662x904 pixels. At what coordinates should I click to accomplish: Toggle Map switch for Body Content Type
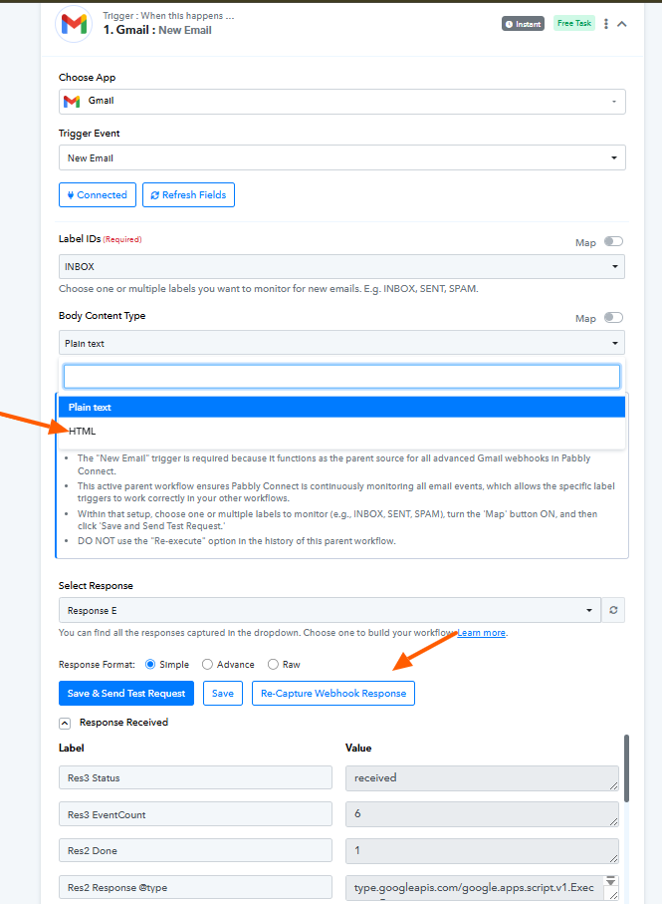(613, 318)
